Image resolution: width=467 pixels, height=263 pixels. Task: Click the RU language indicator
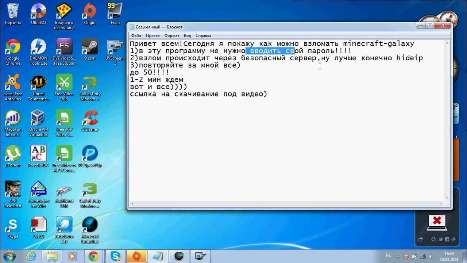[x=389, y=255]
